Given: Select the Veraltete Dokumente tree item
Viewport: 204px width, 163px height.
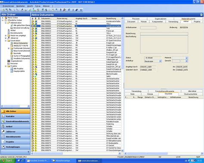Looking at the screenshot, I should pyautogui.click(x=22, y=58).
